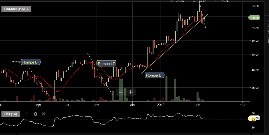The width and height of the screenshot is (269, 135).
Task: Click the 'oct' date axis label
Action: (67, 105)
